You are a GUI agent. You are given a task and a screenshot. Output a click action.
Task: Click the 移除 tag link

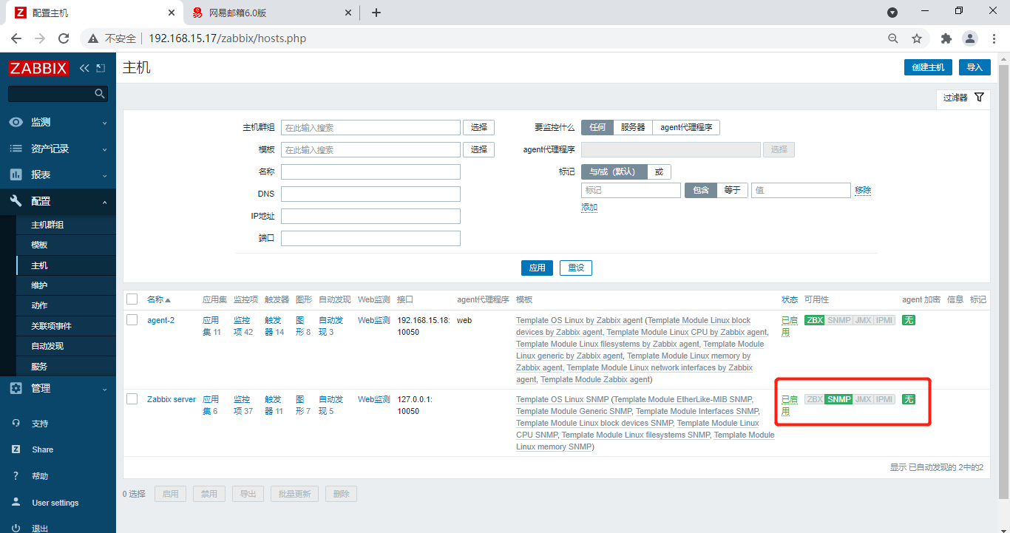pyautogui.click(x=863, y=190)
